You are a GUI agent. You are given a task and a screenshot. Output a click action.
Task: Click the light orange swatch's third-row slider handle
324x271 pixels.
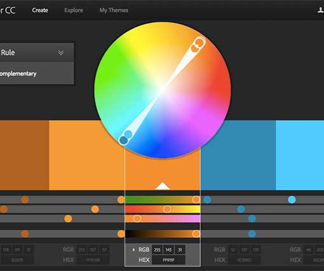click(68, 219)
